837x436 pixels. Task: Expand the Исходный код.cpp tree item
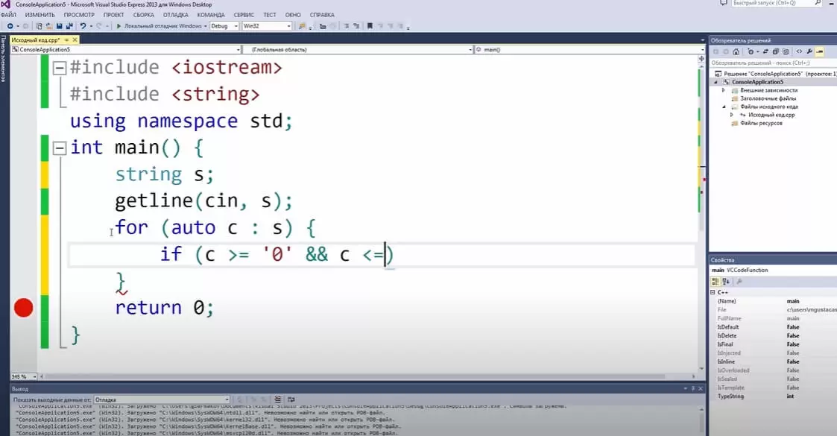732,115
